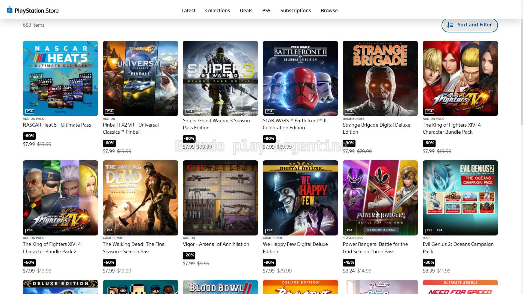
Task: Click the -20% discount badge under Vigor
Action: pyautogui.click(x=189, y=255)
